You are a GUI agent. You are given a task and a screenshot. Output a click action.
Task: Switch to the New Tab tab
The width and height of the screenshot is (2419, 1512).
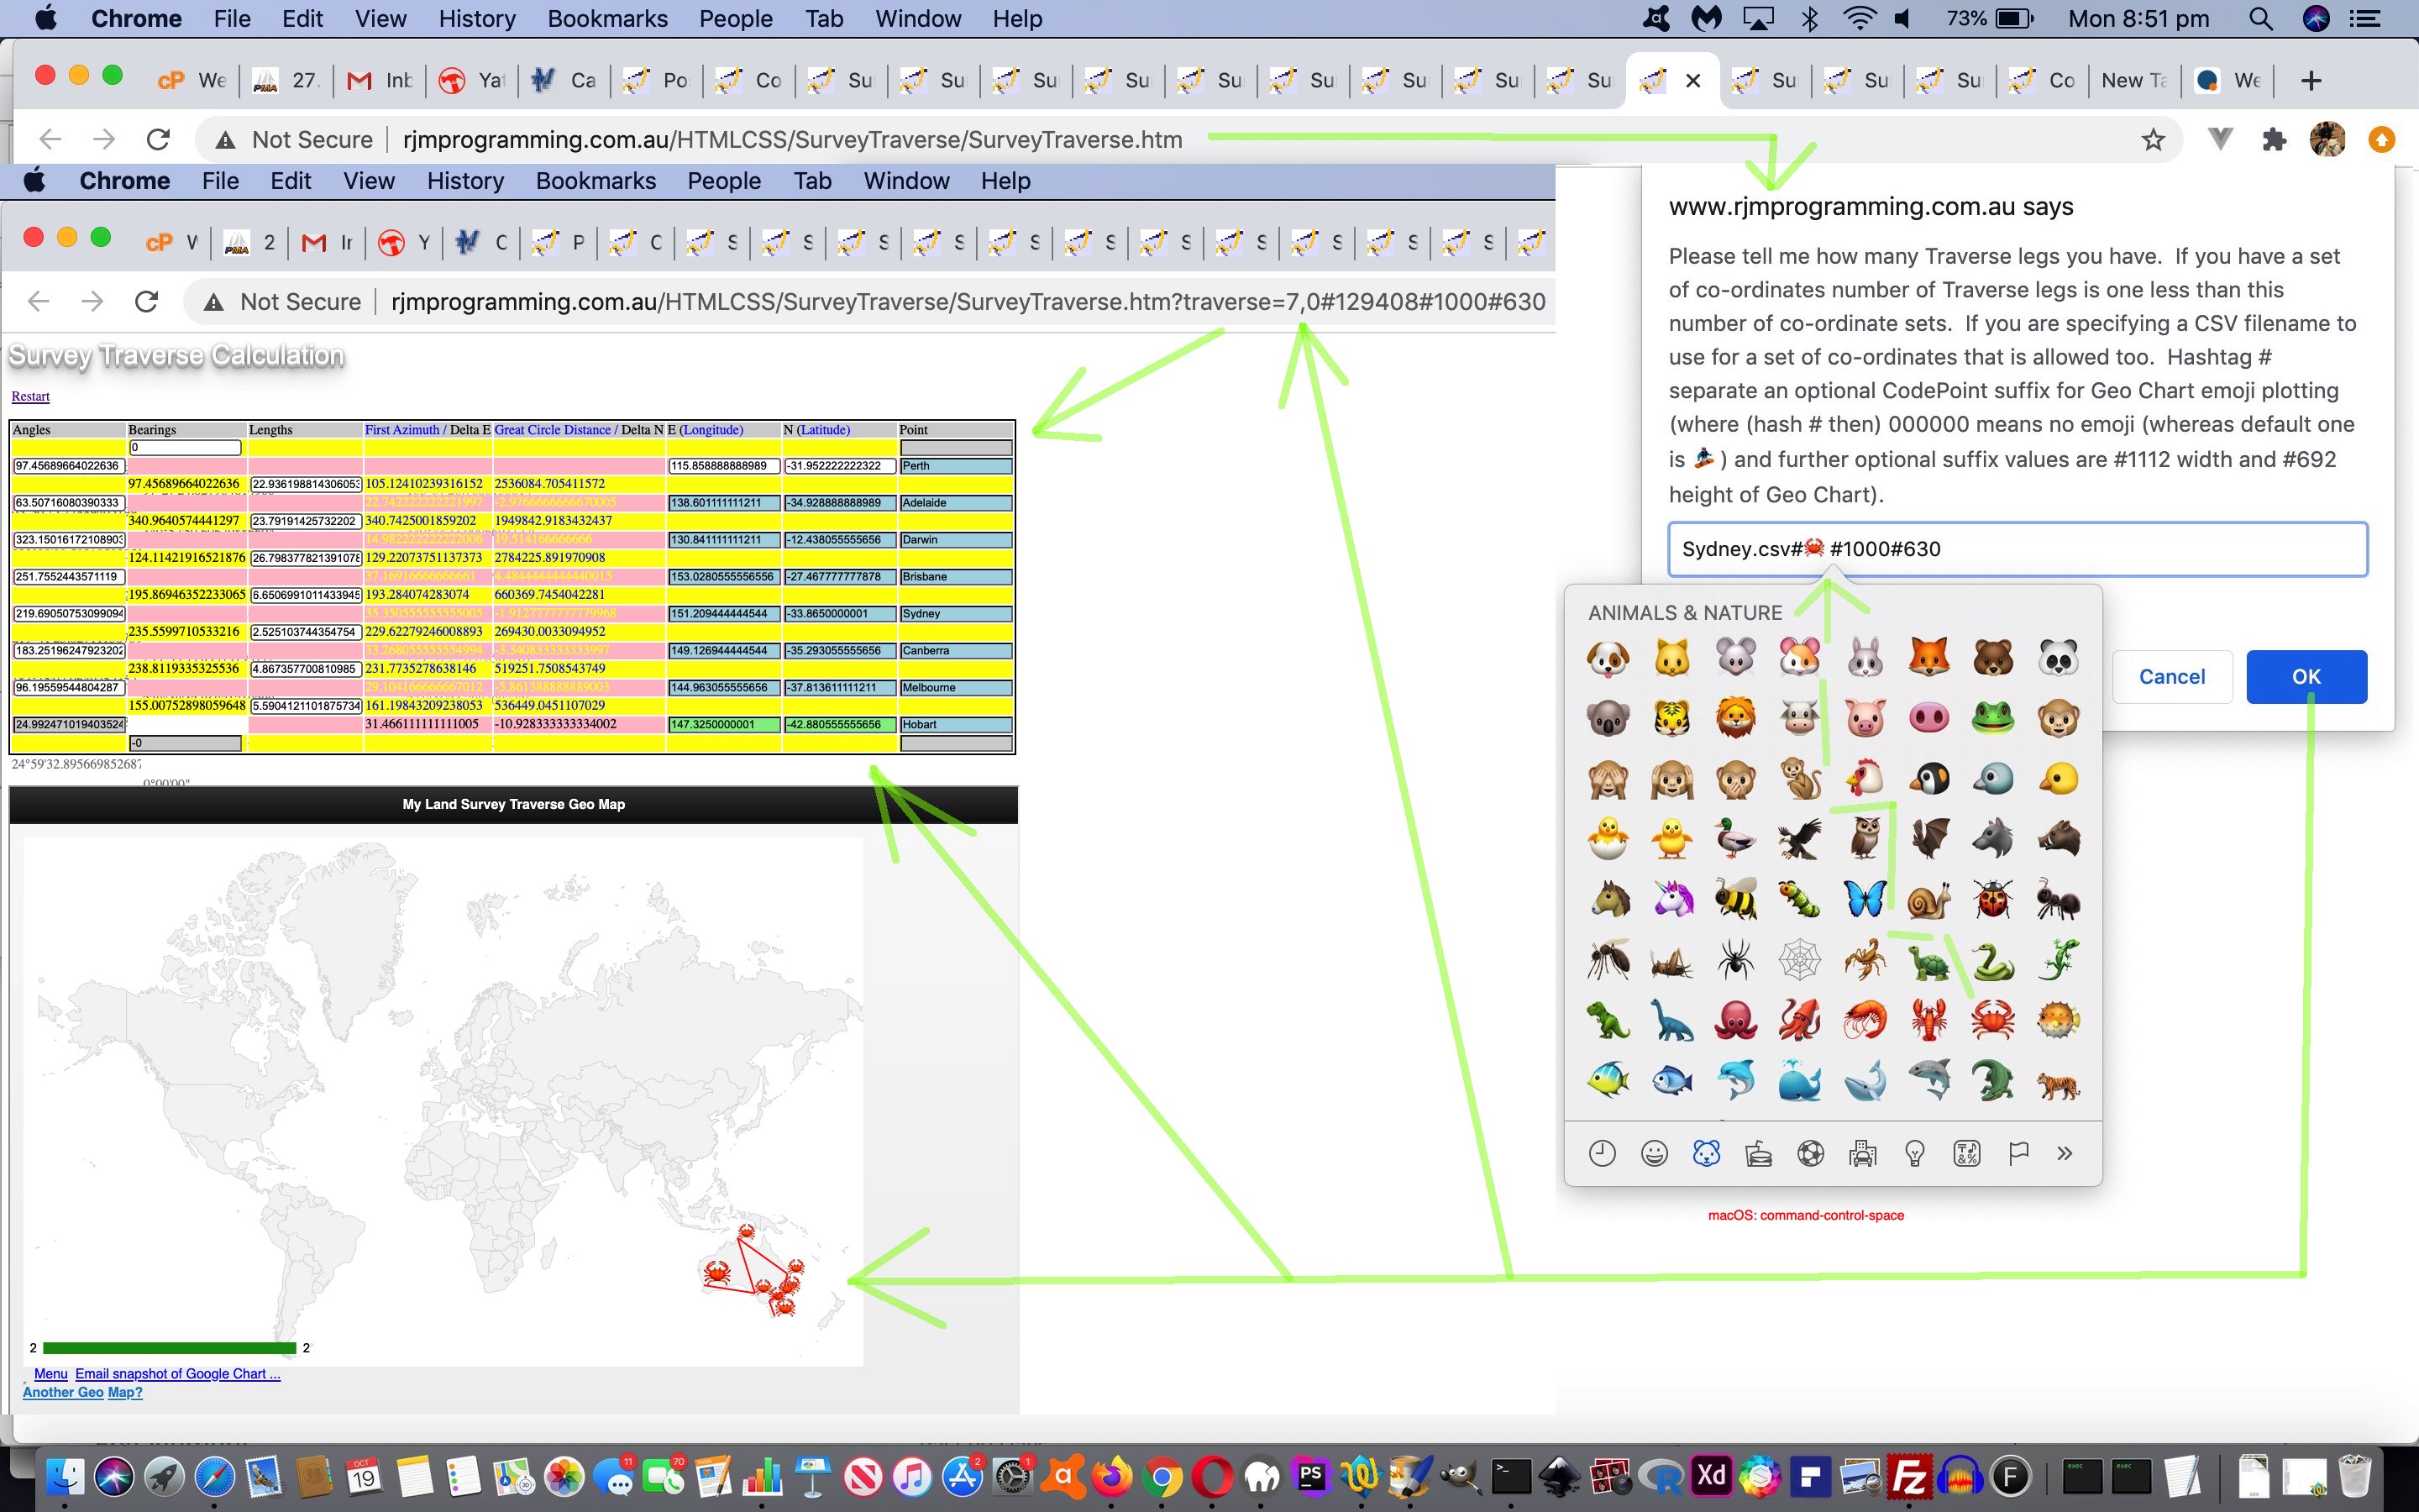[x=2133, y=81]
